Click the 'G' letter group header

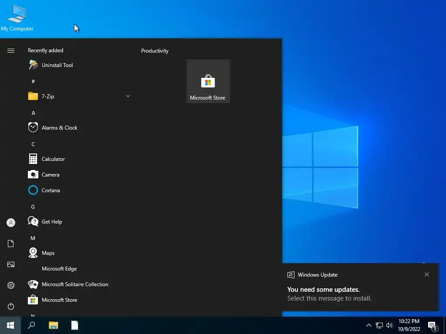(33, 207)
